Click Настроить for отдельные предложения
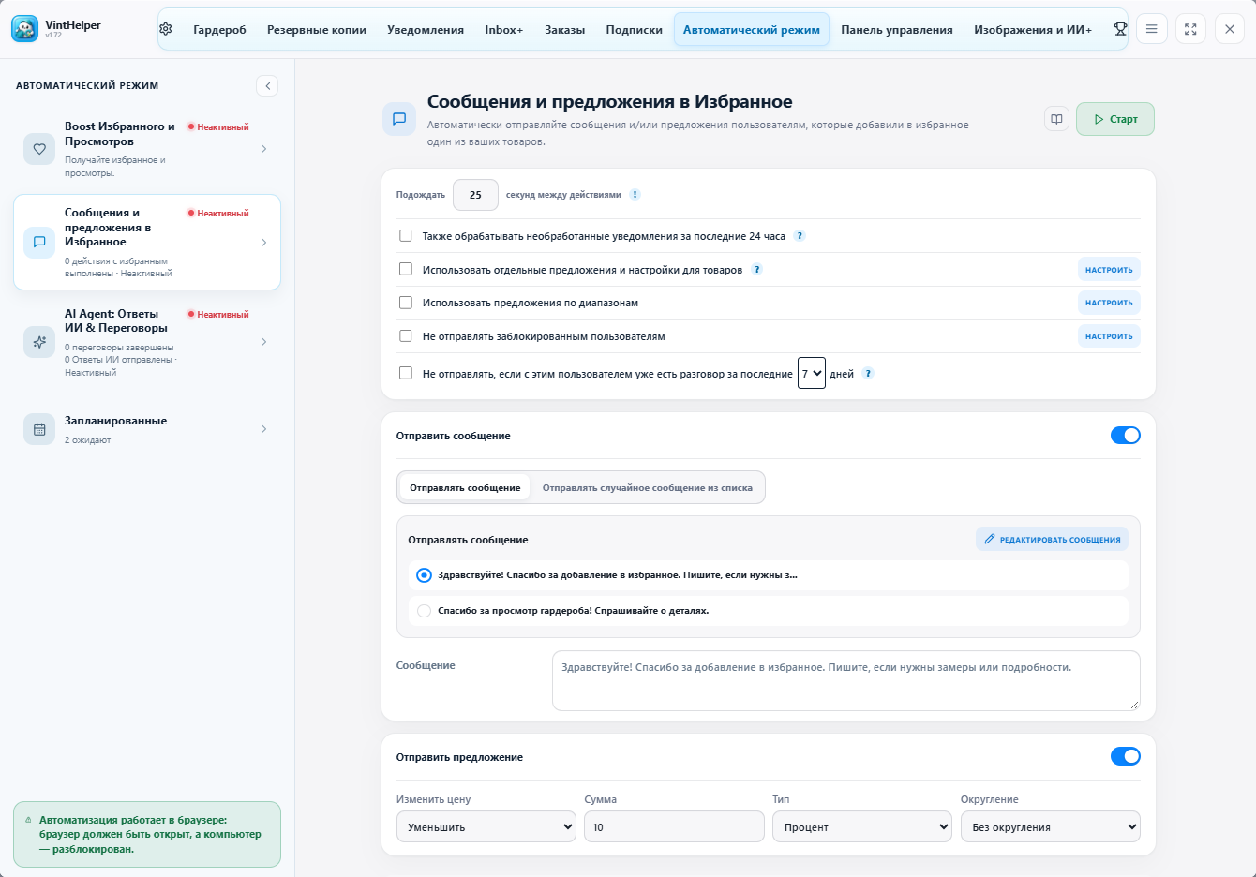The image size is (1256, 877). tap(1109, 270)
